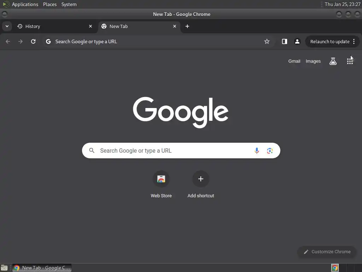
Task: Open Google Images link
Action: [x=313, y=61]
